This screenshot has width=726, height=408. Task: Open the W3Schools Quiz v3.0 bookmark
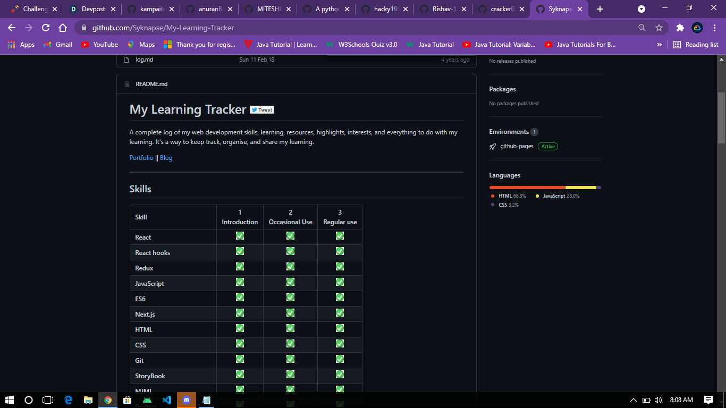coord(361,45)
